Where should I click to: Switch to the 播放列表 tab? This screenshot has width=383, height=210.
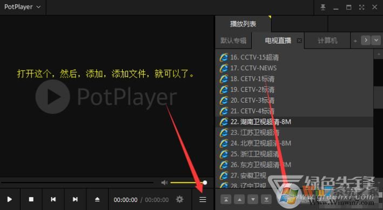[243, 24]
